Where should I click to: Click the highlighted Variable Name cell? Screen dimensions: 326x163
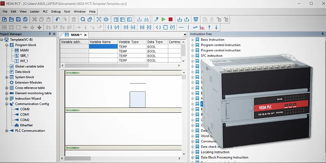click(103, 47)
